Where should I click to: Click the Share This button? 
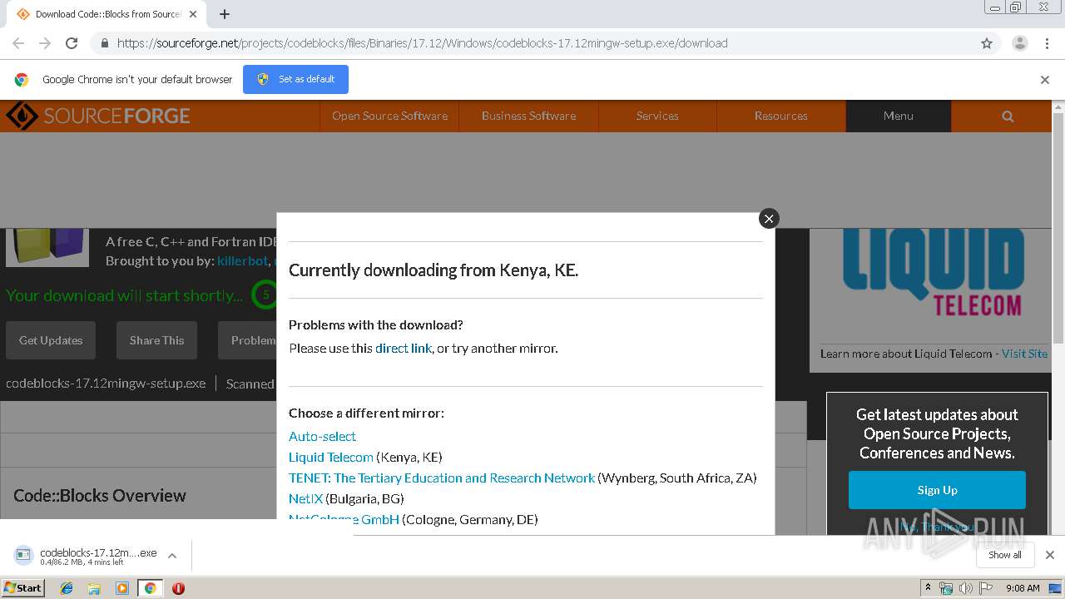(x=156, y=340)
